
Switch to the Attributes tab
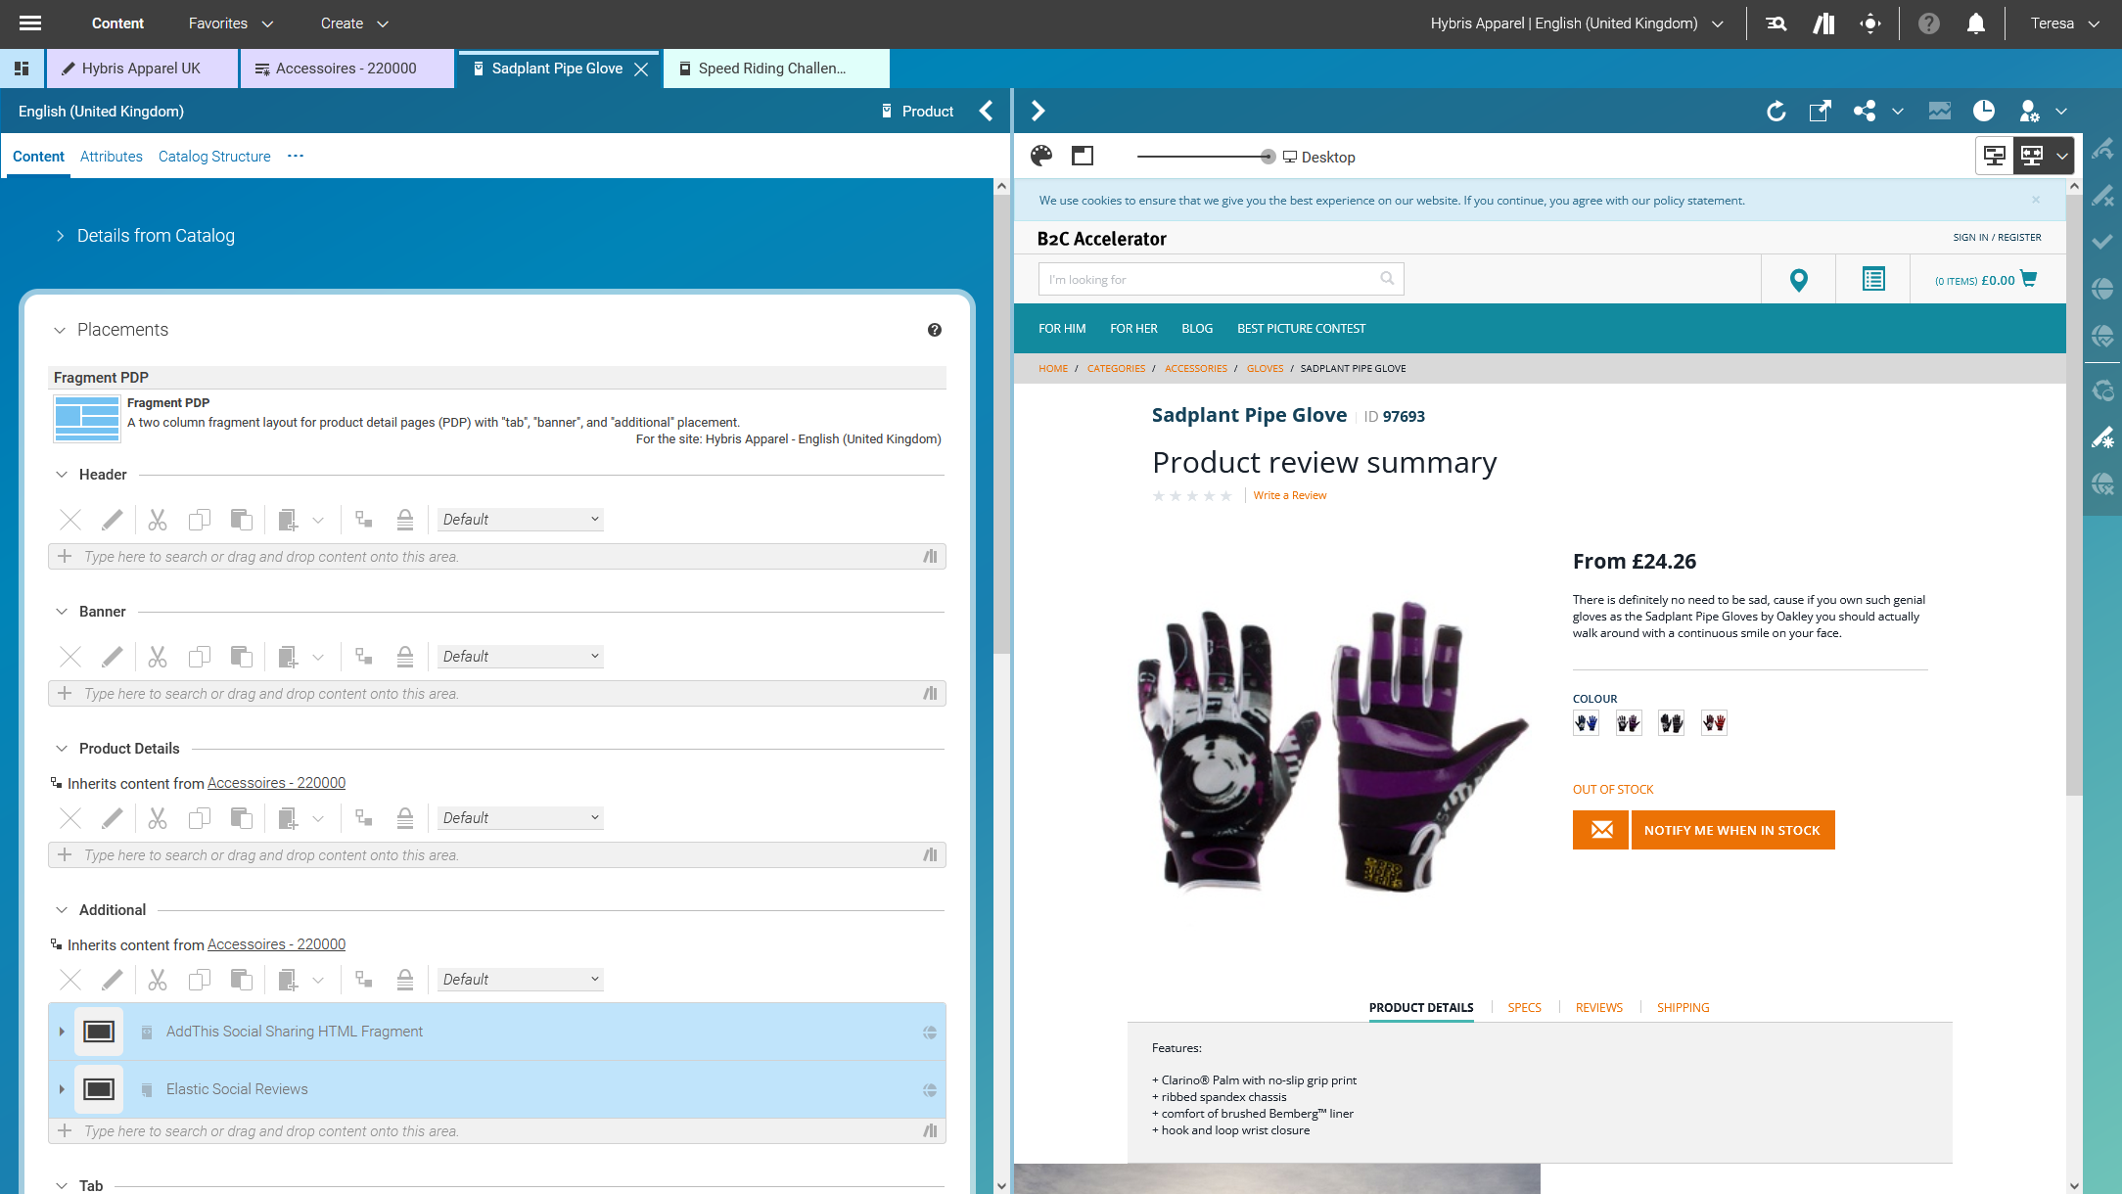point(111,157)
